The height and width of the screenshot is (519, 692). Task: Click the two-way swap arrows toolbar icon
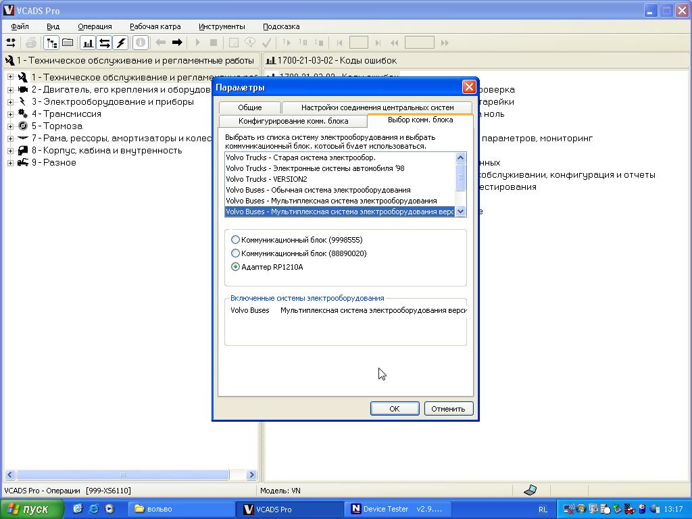point(105,43)
